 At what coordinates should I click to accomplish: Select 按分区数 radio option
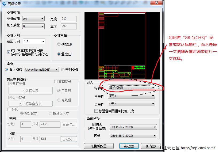[x=22, y=113]
